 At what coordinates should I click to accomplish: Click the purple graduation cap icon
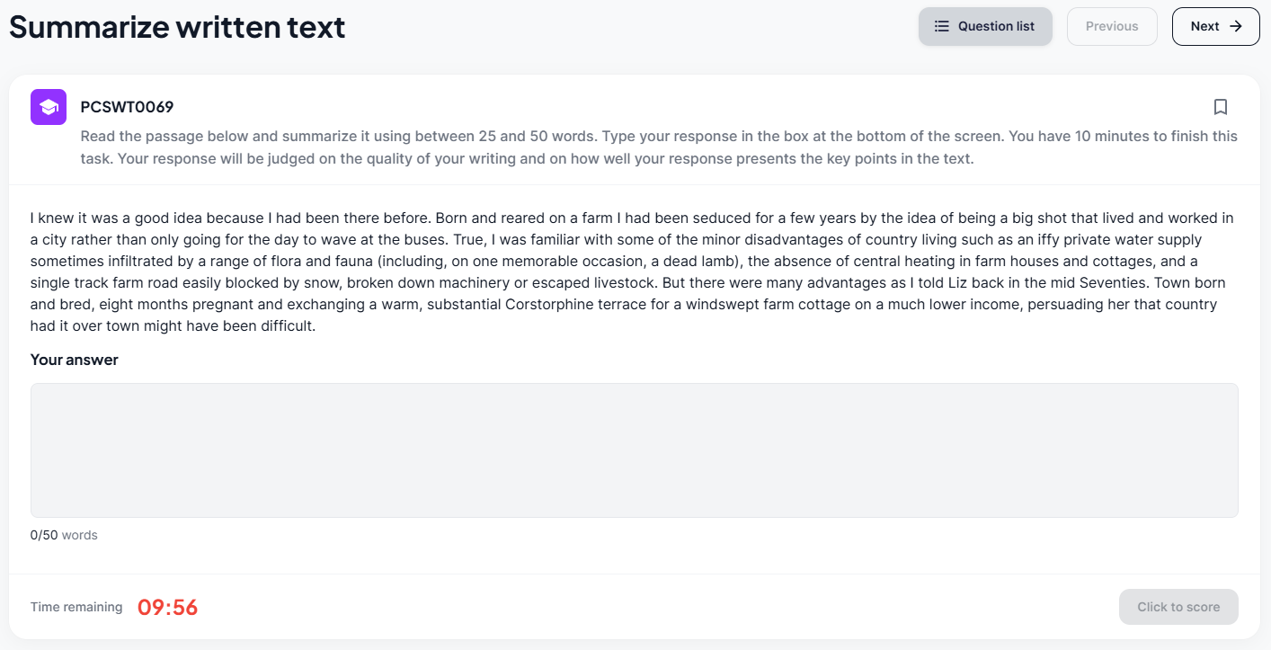coord(49,107)
